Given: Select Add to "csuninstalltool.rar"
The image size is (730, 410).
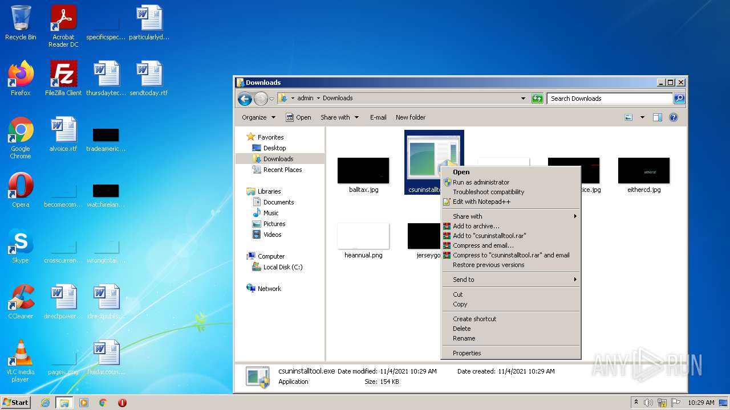Looking at the screenshot, I should pyautogui.click(x=511, y=236).
